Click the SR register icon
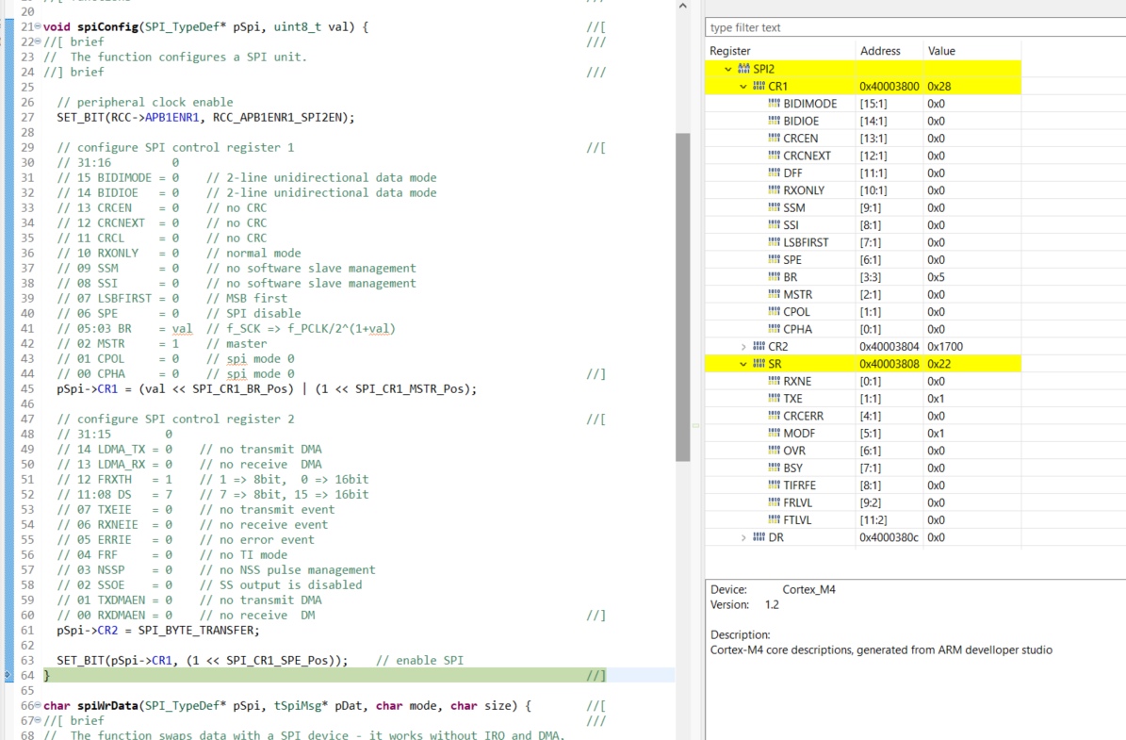The width and height of the screenshot is (1126, 740). 759,364
